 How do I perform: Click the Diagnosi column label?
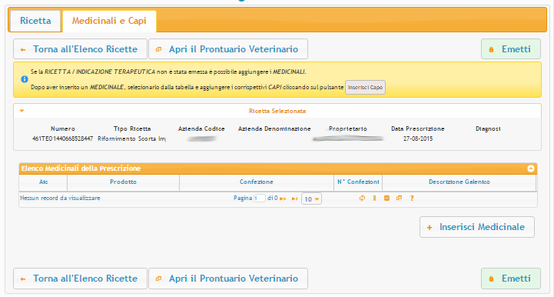tap(488, 128)
